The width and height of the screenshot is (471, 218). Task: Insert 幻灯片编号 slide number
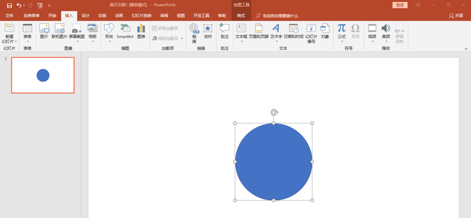coord(311,33)
